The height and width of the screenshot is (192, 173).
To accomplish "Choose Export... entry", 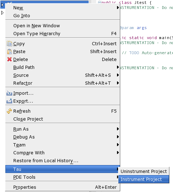I will click(x=62, y=101).
